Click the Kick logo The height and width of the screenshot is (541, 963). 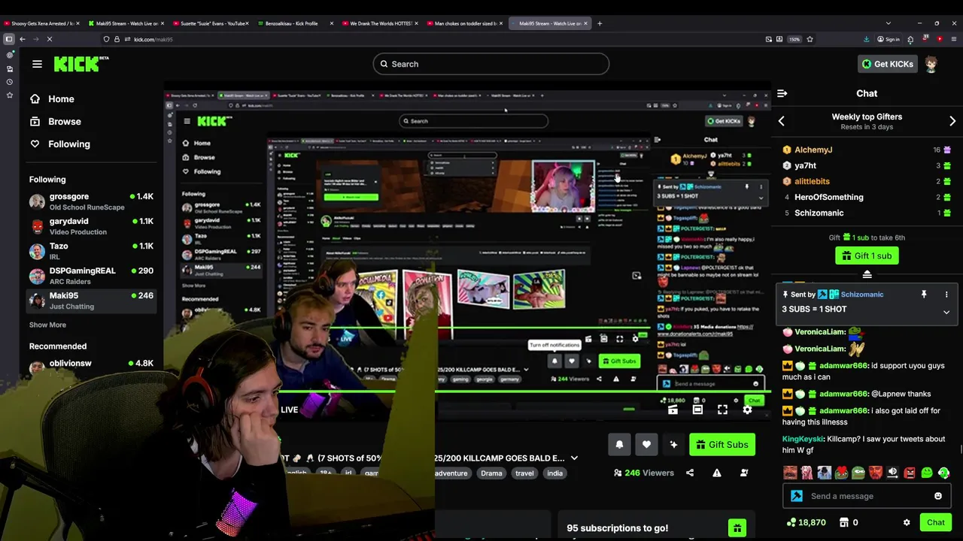click(81, 64)
